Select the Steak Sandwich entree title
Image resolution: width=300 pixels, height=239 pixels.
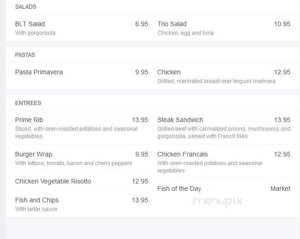(x=180, y=120)
